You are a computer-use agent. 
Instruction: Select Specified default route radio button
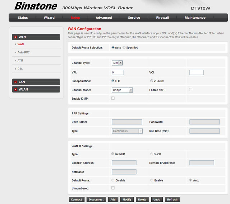pos(124,47)
